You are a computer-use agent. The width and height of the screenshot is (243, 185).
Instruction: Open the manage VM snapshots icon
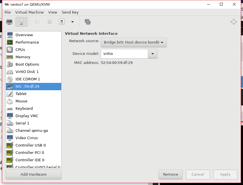[x=87, y=22]
